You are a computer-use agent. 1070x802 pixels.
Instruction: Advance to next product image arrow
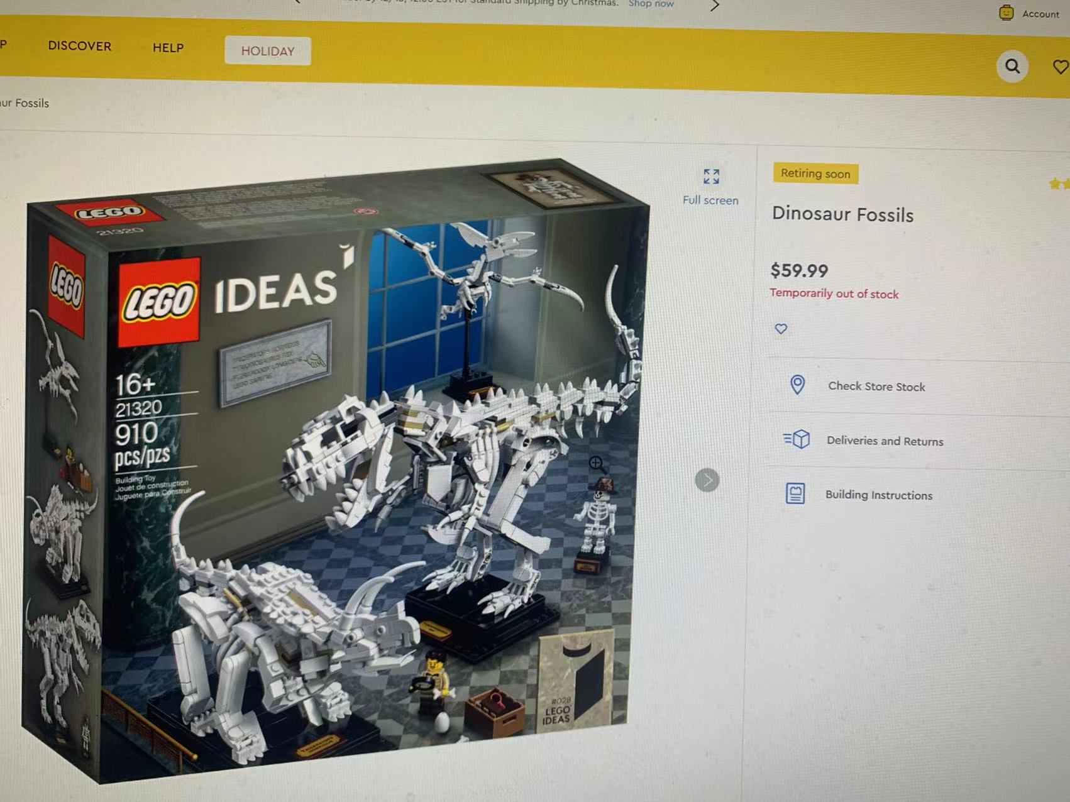click(x=707, y=480)
